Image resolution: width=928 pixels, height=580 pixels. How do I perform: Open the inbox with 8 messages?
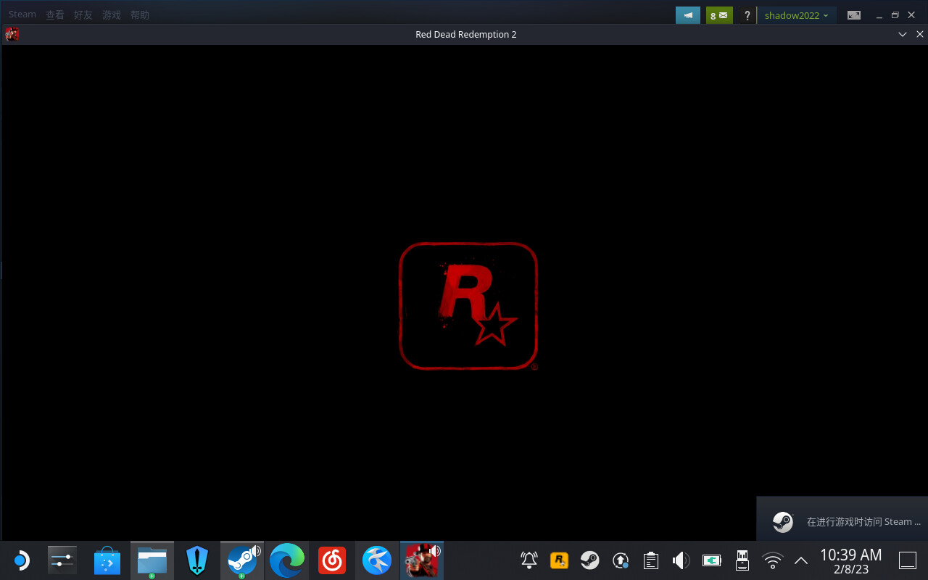tap(719, 15)
